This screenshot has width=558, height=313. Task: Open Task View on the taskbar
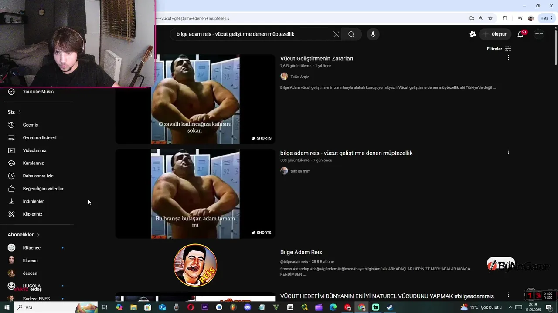[105, 307]
